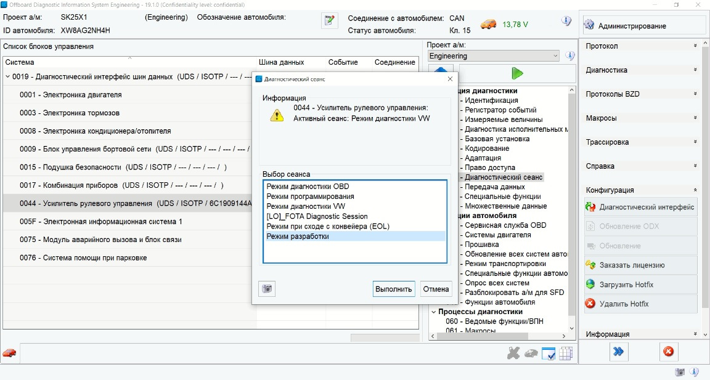710x380 pixels.
Task: Select Регистратор событий in function tree
Action: 500,110
